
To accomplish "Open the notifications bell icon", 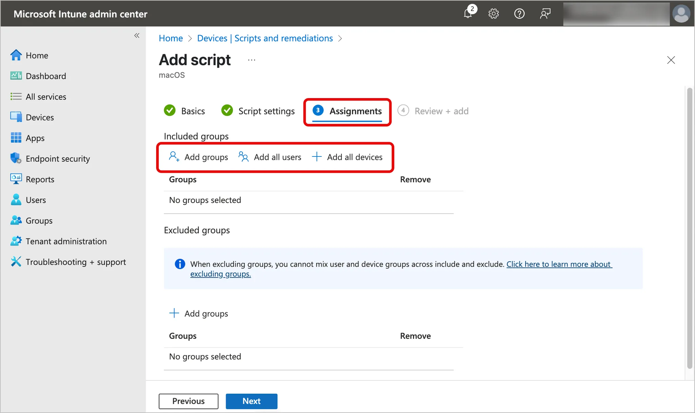I will coord(468,14).
